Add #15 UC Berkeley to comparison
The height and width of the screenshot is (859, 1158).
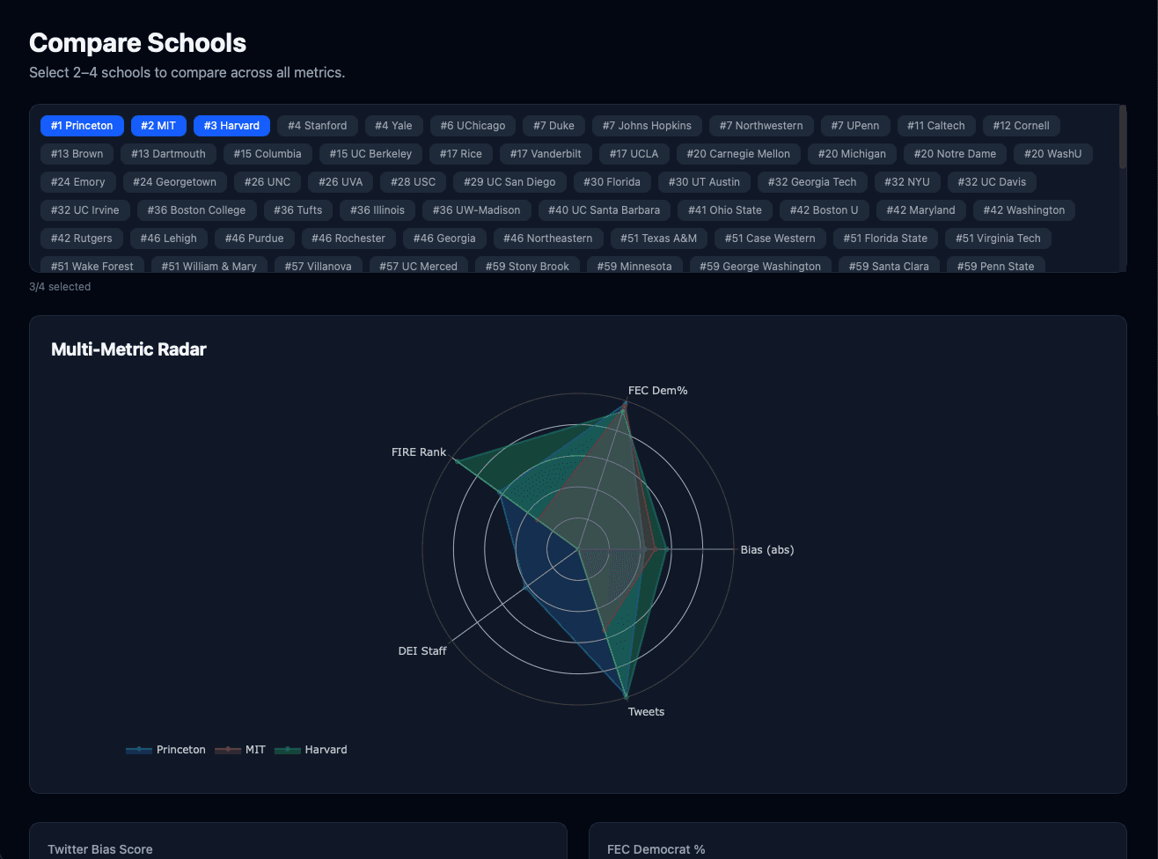pos(370,154)
